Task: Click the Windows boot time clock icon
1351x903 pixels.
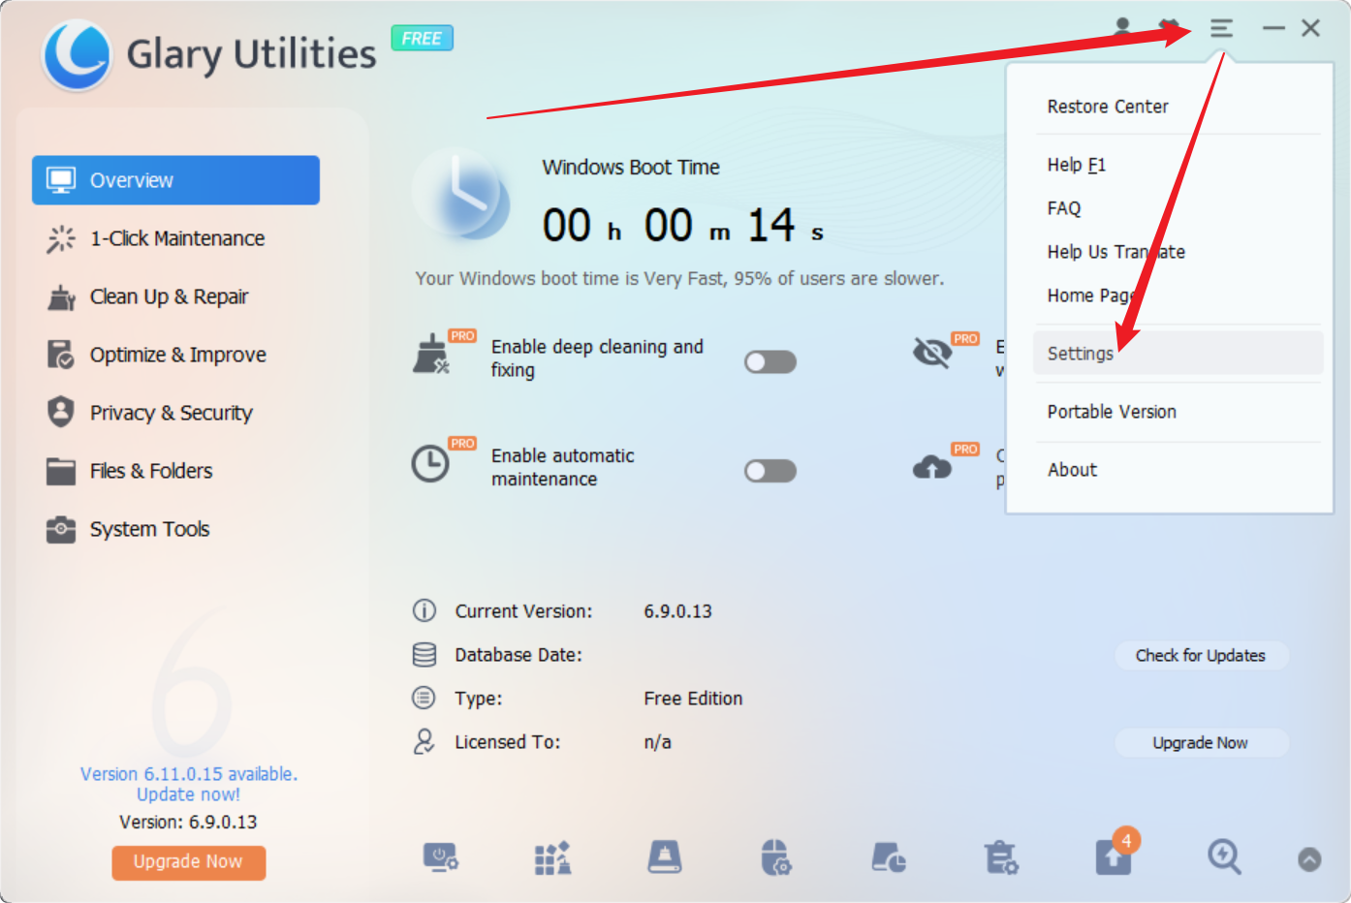Action: point(461,194)
